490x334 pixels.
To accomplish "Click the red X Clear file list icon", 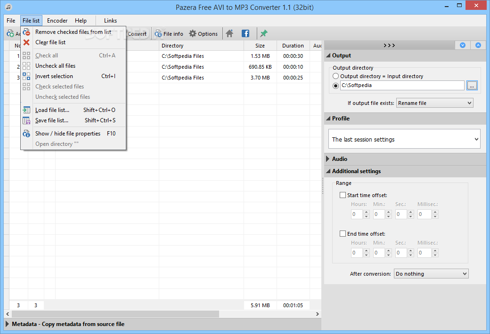I will tap(26, 42).
